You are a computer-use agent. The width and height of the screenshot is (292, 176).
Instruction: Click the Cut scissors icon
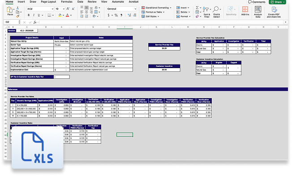tap(18, 8)
